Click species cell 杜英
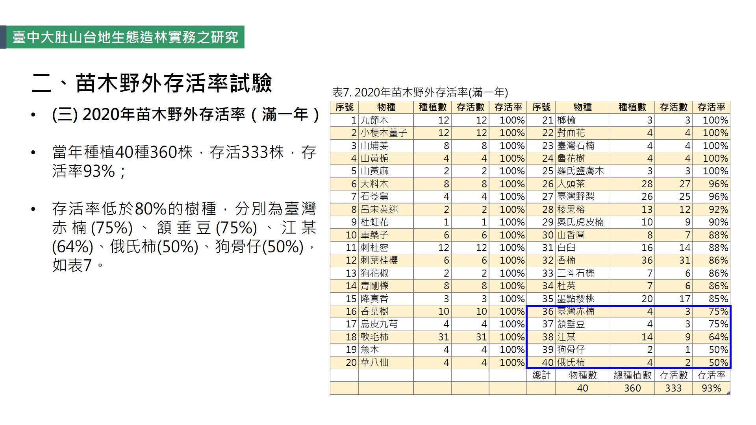 (583, 286)
